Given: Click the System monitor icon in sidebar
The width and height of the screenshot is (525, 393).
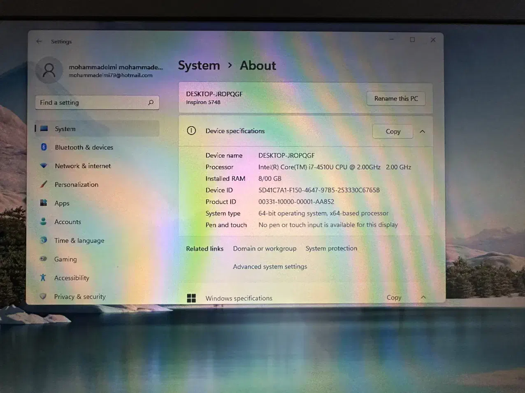Looking at the screenshot, I should click(x=44, y=129).
